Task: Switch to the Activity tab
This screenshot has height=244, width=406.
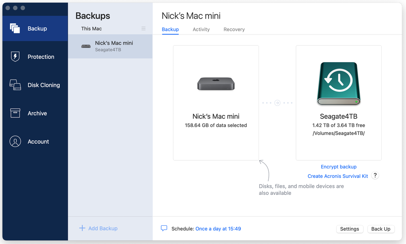Action: (201, 29)
